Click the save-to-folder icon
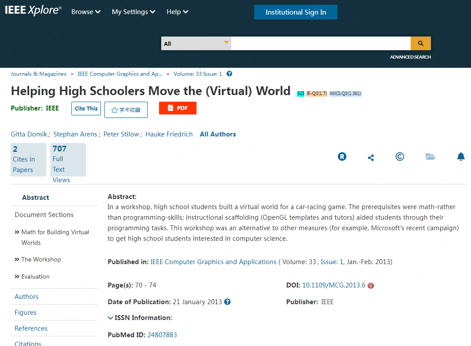471x346 pixels. pyautogui.click(x=430, y=157)
